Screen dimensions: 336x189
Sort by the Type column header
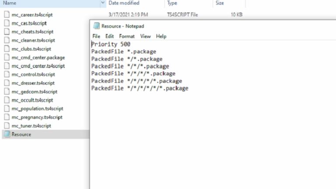click(172, 3)
